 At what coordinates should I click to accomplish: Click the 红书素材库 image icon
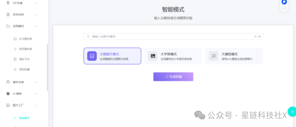coord(15,39)
